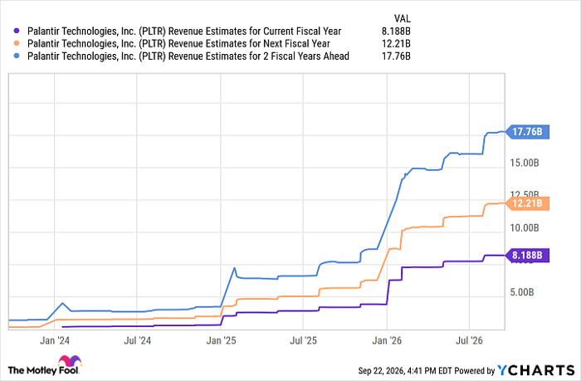The height and width of the screenshot is (381, 581).
Task: Select the Revenue Estimates for Current Fiscal Year legend text
Action: (184, 32)
